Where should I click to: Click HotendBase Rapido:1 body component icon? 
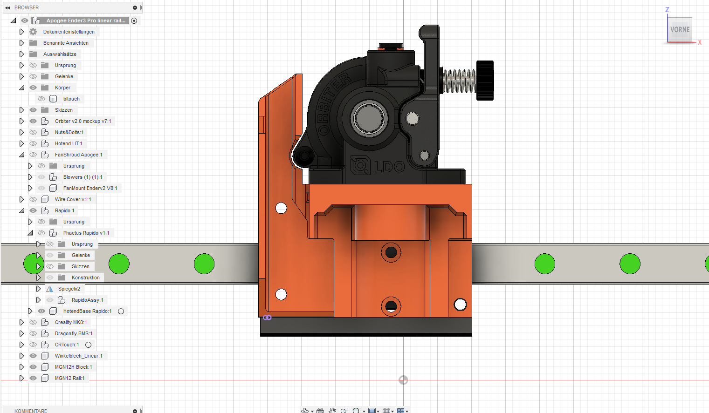[x=53, y=311]
